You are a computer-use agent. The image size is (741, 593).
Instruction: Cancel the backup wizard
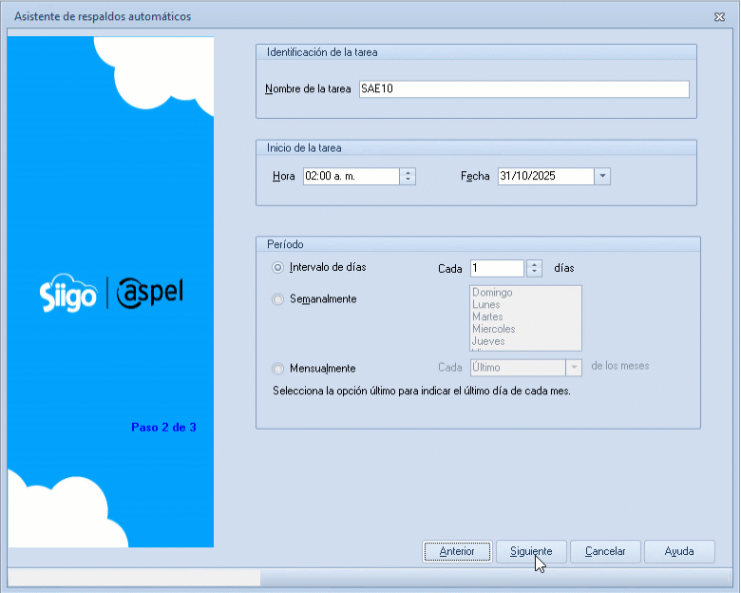point(605,551)
